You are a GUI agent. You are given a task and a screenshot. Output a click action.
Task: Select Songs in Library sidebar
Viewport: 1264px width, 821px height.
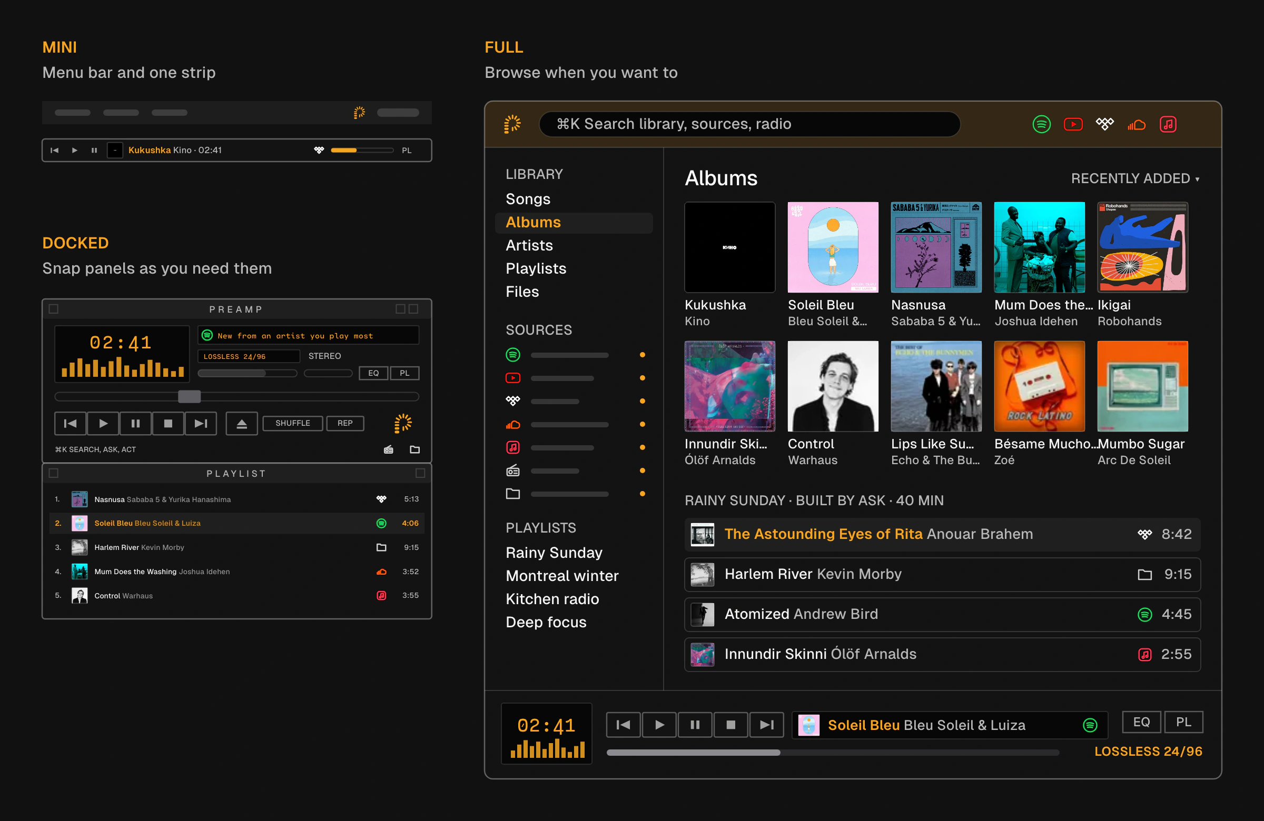528,199
